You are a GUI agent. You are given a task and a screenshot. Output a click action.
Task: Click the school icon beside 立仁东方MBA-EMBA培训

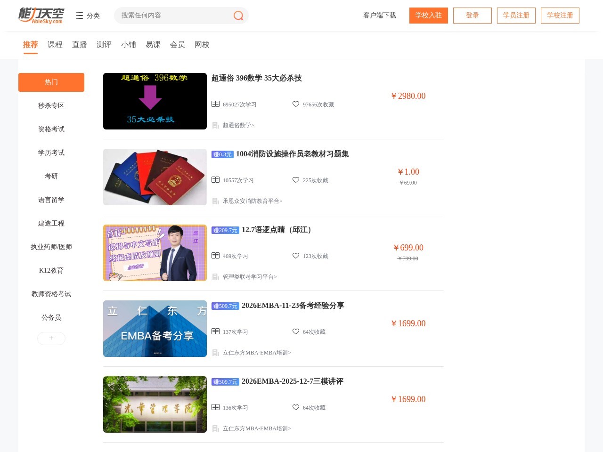tap(216, 353)
